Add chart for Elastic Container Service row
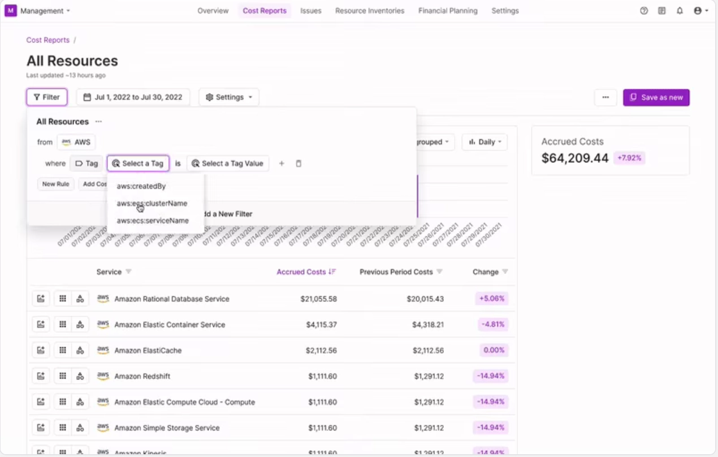The width and height of the screenshot is (718, 457). (x=41, y=325)
